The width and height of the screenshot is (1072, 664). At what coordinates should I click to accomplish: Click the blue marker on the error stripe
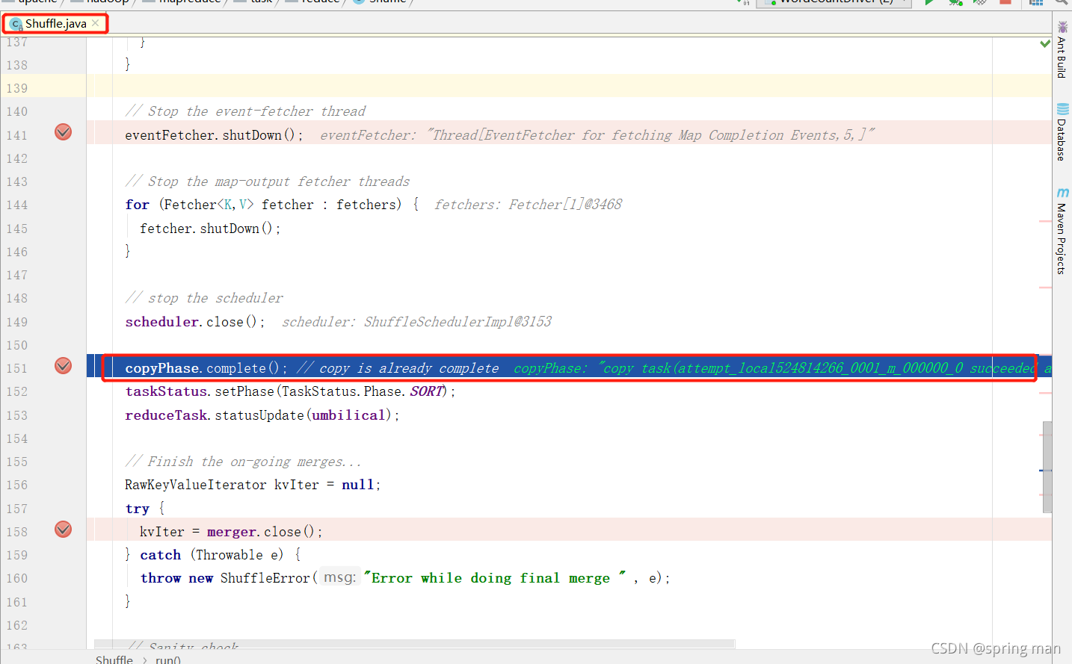pyautogui.click(x=1045, y=471)
